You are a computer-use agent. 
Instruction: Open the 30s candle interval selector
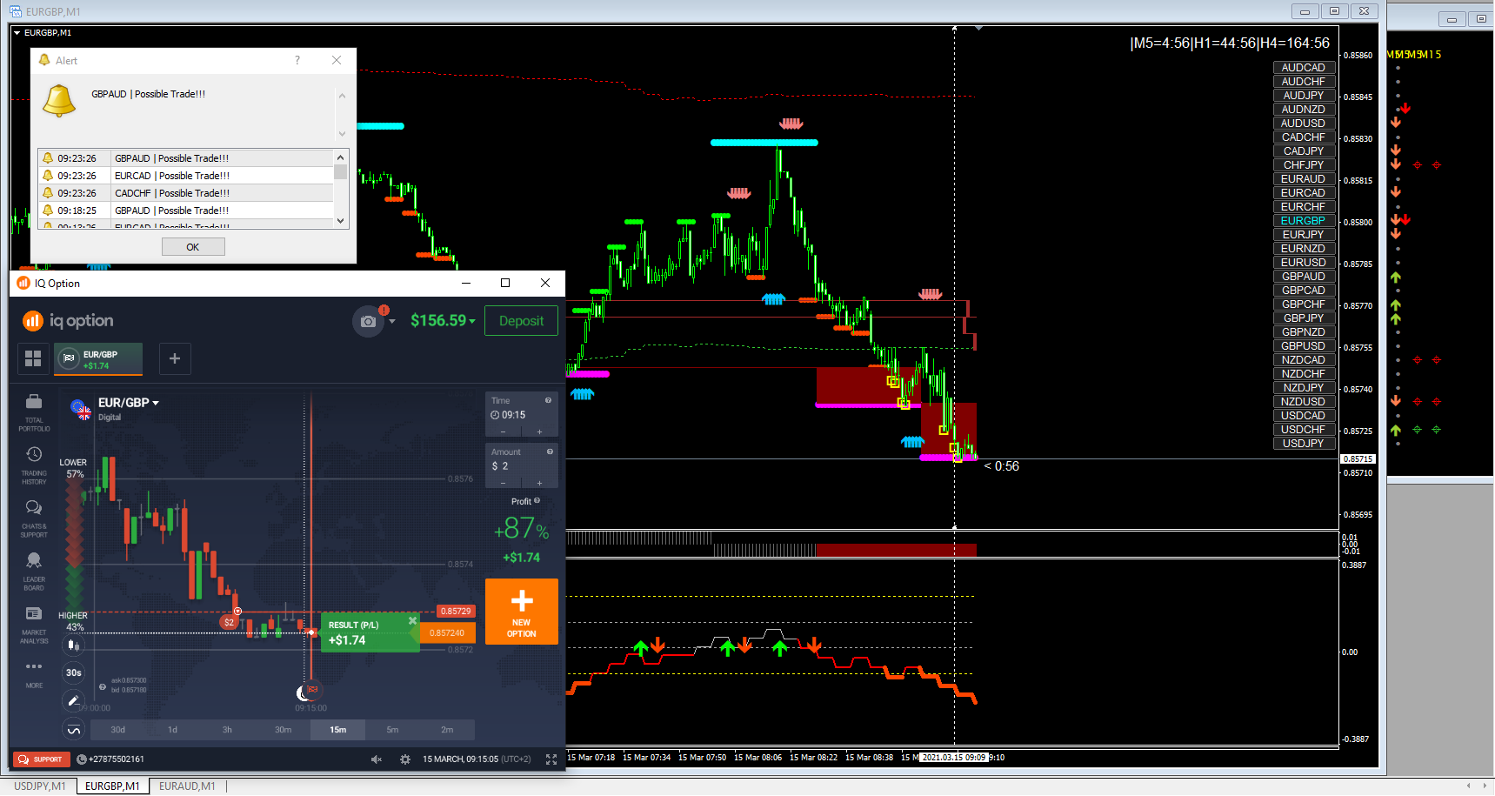pyautogui.click(x=74, y=672)
